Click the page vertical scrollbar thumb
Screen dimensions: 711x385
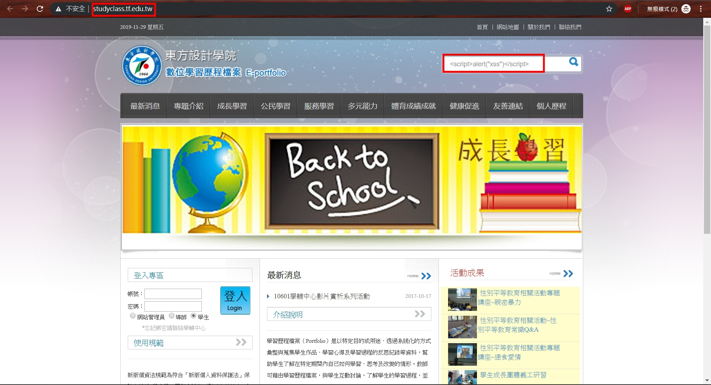(707, 129)
